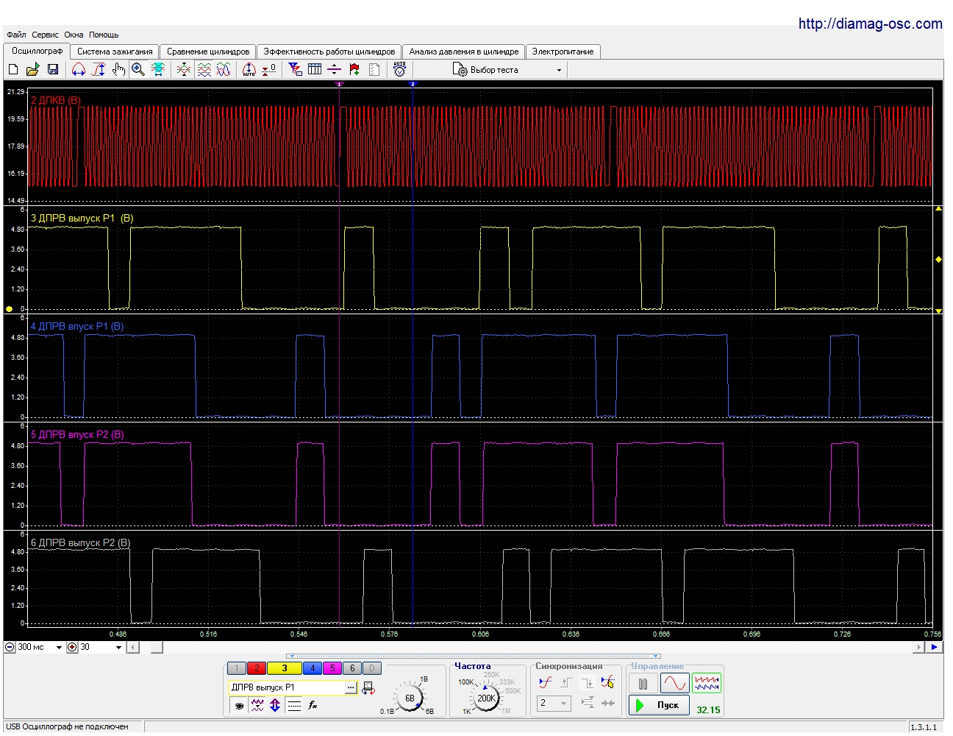The width and height of the screenshot is (953, 736).
Task: Toggle channel 1 button
Action: (237, 668)
